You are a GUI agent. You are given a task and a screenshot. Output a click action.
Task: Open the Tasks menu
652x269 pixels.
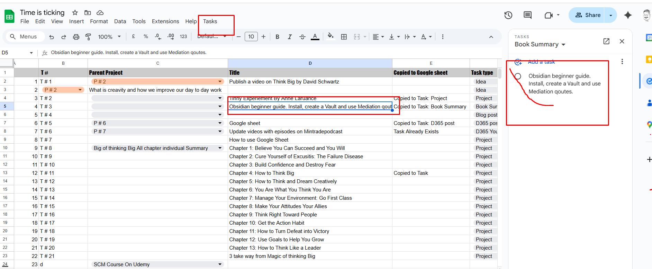(x=210, y=21)
